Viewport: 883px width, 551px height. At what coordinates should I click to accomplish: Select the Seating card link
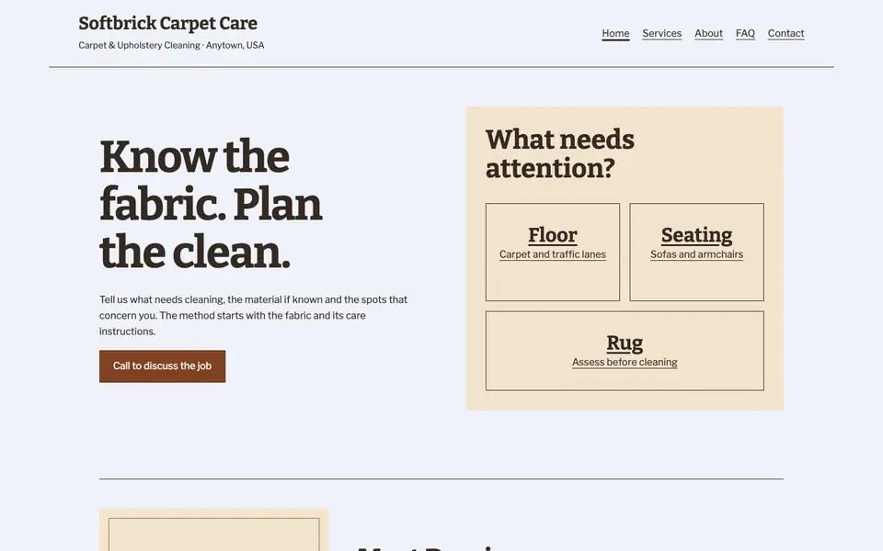696,252
